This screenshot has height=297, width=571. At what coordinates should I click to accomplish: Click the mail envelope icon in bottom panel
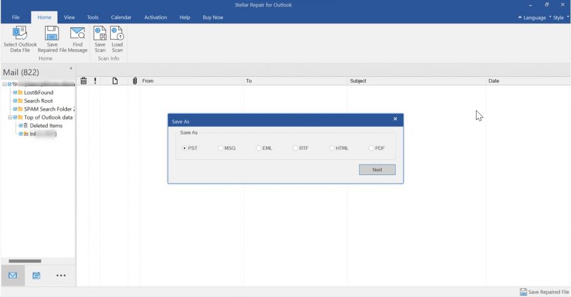pyautogui.click(x=13, y=276)
